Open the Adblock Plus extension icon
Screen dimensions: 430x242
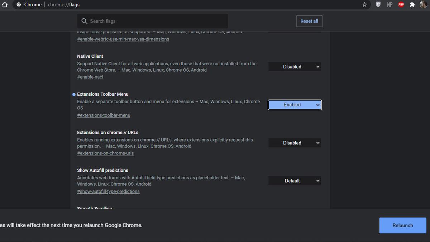pyautogui.click(x=401, y=4)
